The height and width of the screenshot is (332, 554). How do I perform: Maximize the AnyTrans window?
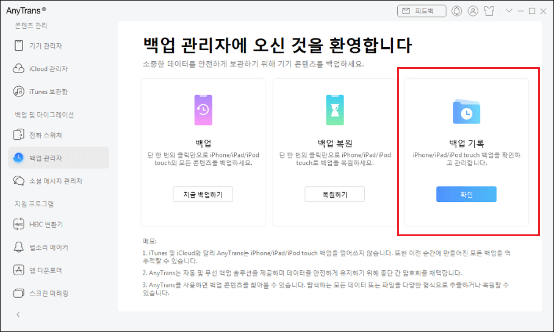click(x=532, y=11)
